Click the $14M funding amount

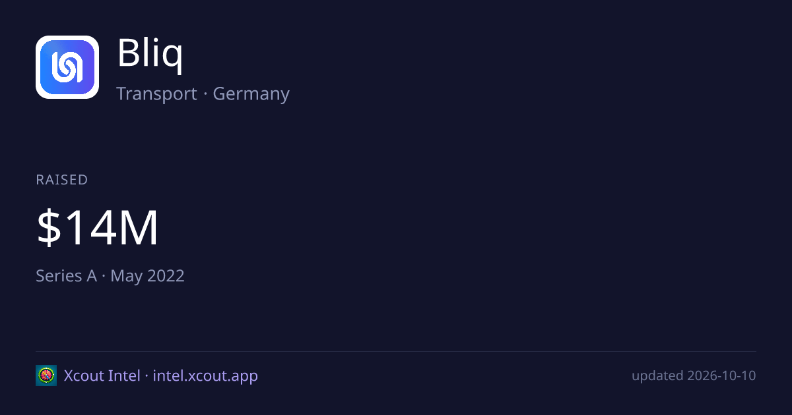(98, 229)
